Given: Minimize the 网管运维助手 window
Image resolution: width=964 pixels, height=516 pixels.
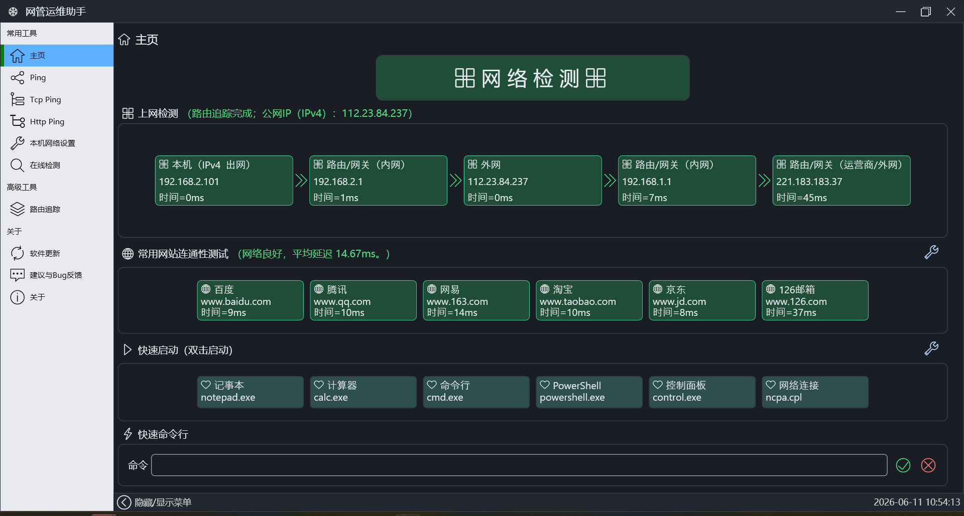Looking at the screenshot, I should [901, 11].
